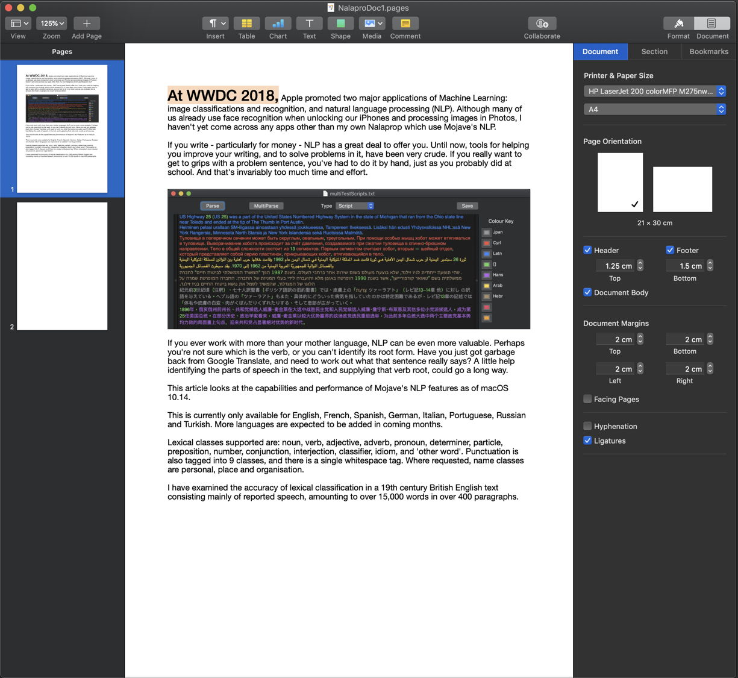Click the Shape toolbar icon
738x678 pixels.
click(340, 24)
